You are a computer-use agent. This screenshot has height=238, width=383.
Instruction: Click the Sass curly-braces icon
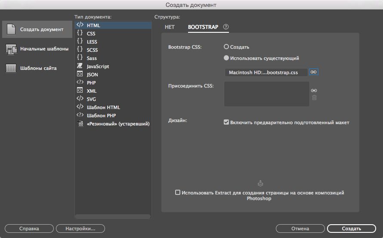[80, 57]
